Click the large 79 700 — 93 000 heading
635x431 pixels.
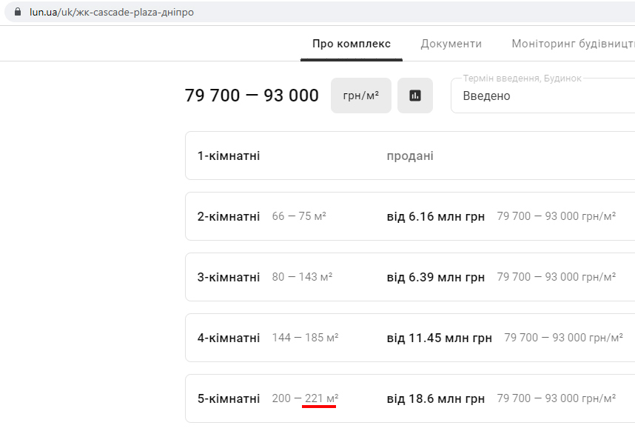(x=252, y=96)
